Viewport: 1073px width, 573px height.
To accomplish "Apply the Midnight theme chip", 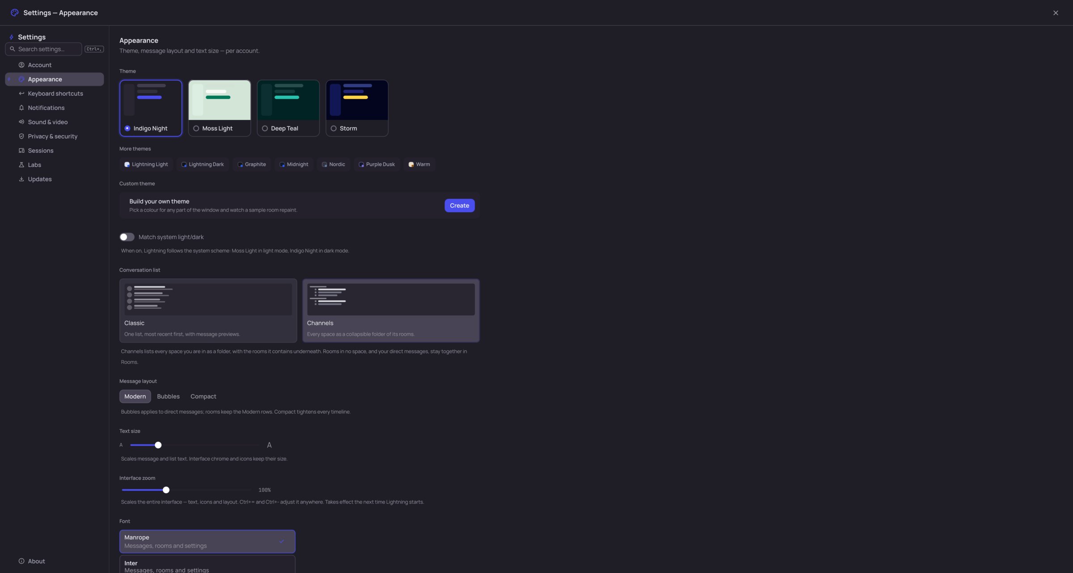I will (x=294, y=165).
